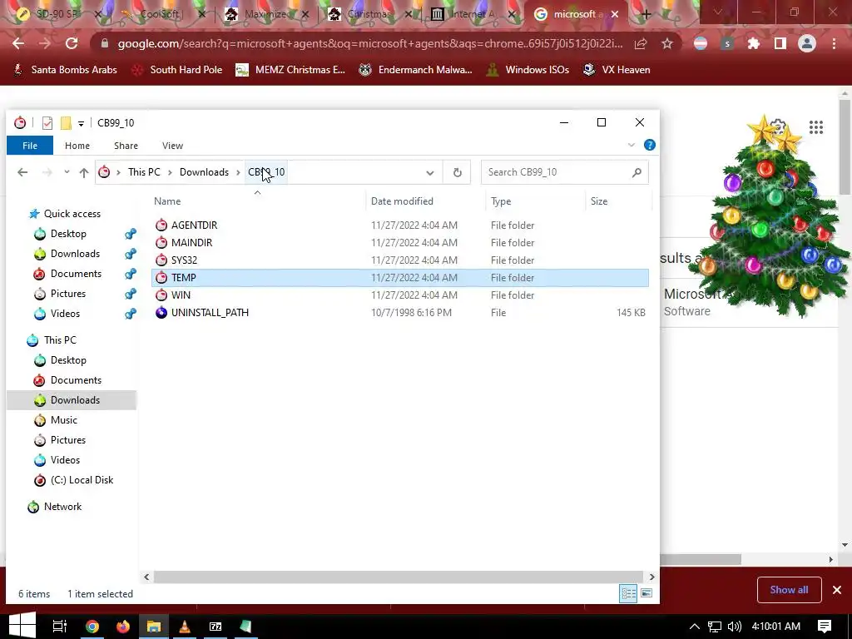Open Santa Bombs Arabs bookmark

65,70
